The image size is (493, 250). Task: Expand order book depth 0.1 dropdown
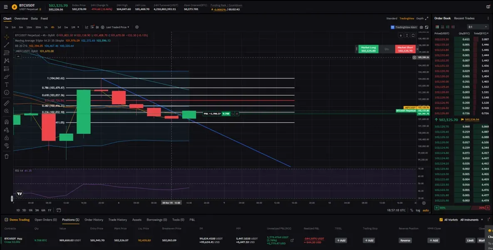[478, 27]
